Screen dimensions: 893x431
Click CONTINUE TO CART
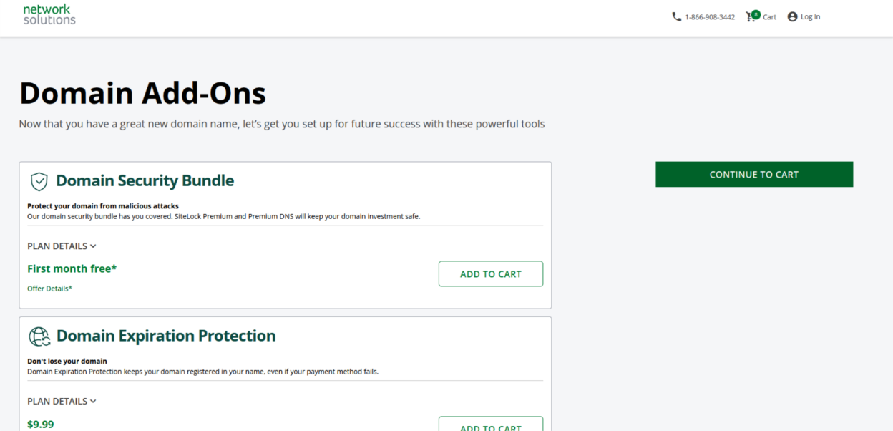pos(753,174)
